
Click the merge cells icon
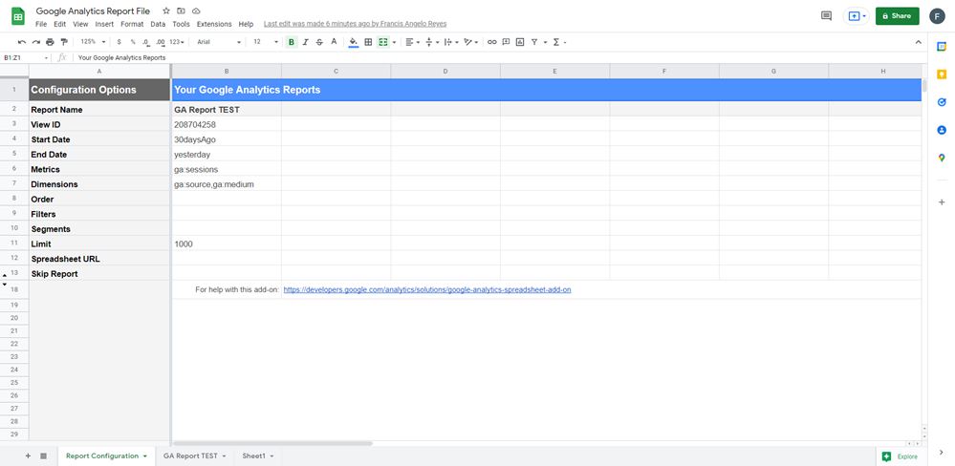coord(383,42)
